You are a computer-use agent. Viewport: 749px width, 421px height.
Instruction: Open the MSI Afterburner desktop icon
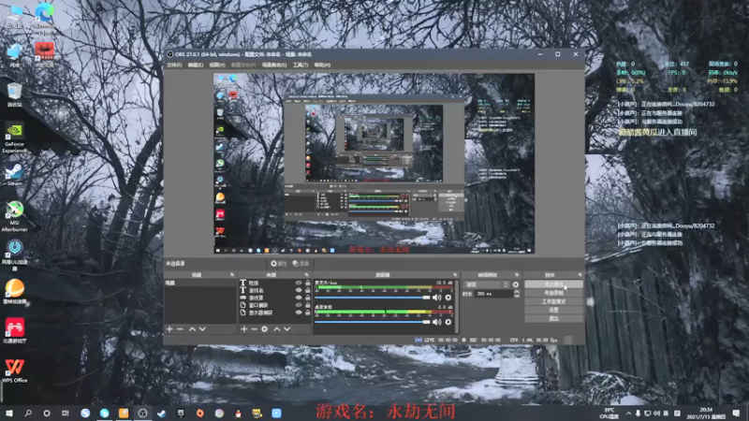point(14,216)
